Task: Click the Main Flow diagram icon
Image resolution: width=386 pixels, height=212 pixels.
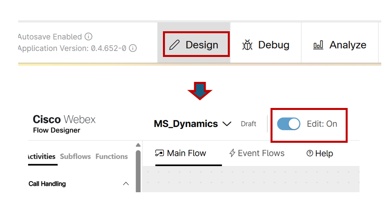Action: click(159, 153)
